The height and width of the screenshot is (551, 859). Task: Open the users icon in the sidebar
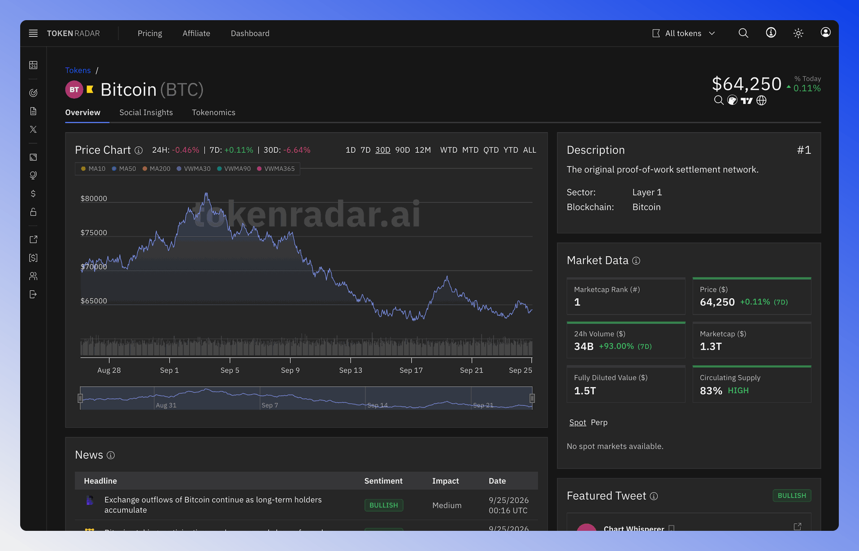click(33, 276)
